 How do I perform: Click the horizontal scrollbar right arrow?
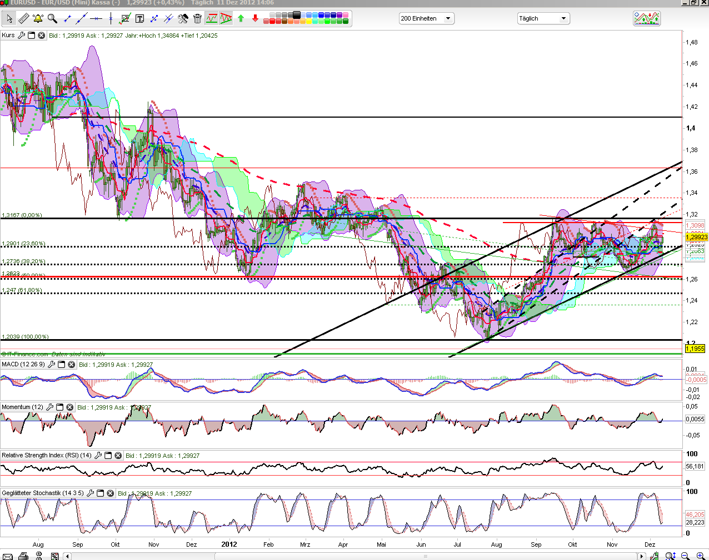click(x=642, y=556)
